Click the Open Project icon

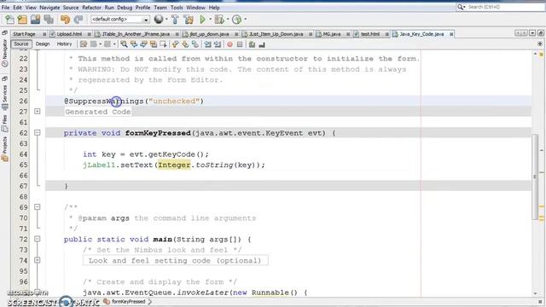[x=36, y=20]
